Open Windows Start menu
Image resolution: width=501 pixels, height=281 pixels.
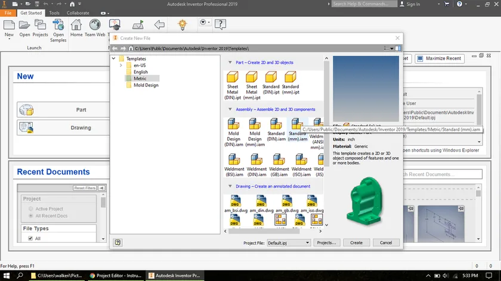[x=6, y=276]
